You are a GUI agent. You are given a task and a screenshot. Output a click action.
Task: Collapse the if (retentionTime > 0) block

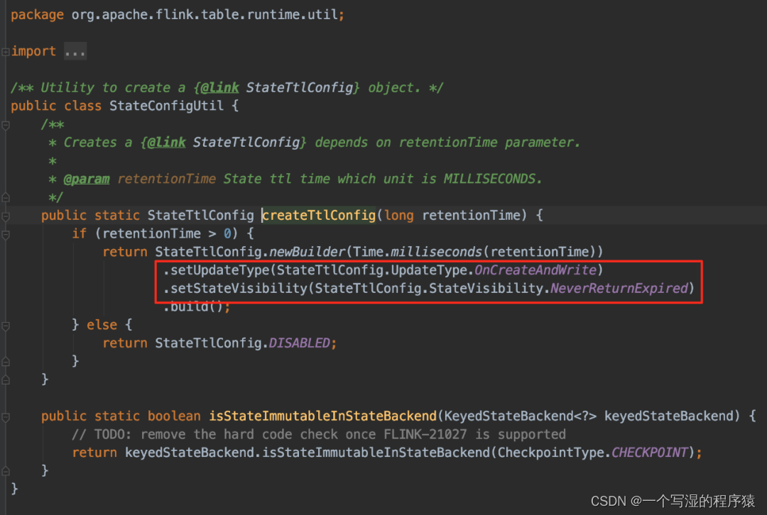[x=6, y=235]
